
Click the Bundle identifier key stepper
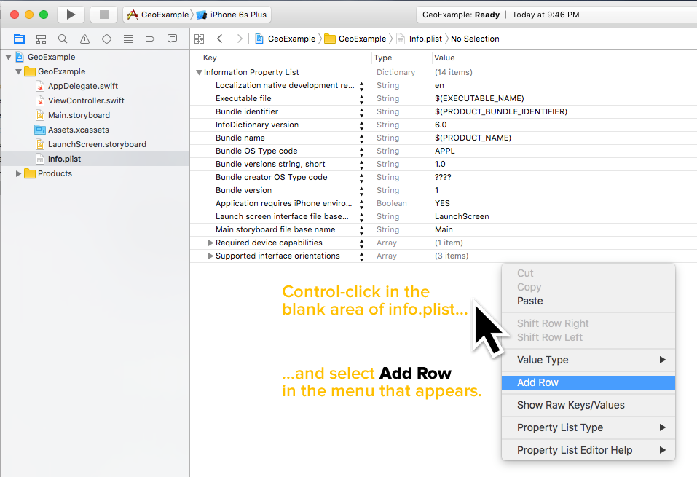click(362, 112)
